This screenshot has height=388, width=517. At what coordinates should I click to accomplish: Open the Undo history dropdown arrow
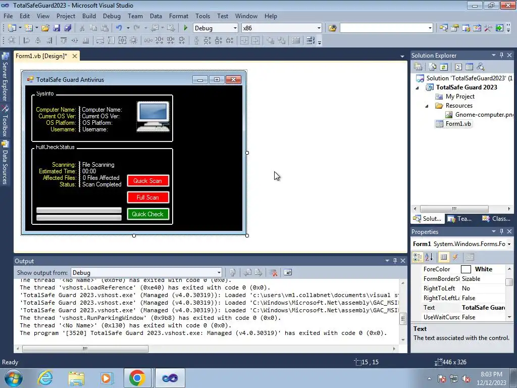pyautogui.click(x=128, y=28)
